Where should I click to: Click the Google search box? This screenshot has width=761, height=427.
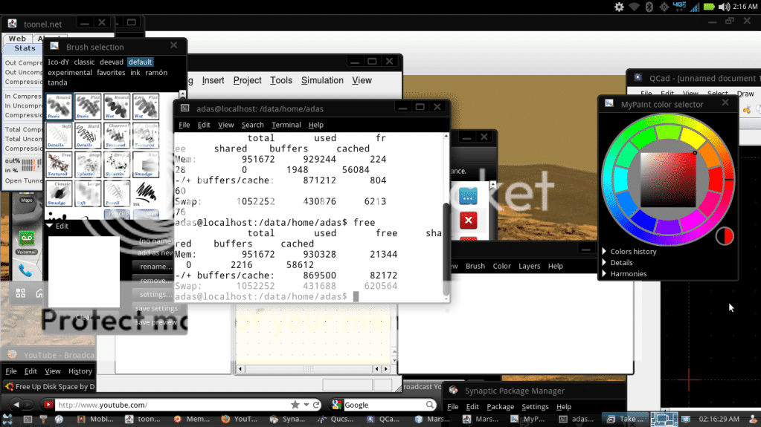coord(385,405)
